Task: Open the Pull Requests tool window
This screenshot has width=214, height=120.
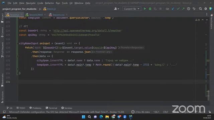Action: 2,50
